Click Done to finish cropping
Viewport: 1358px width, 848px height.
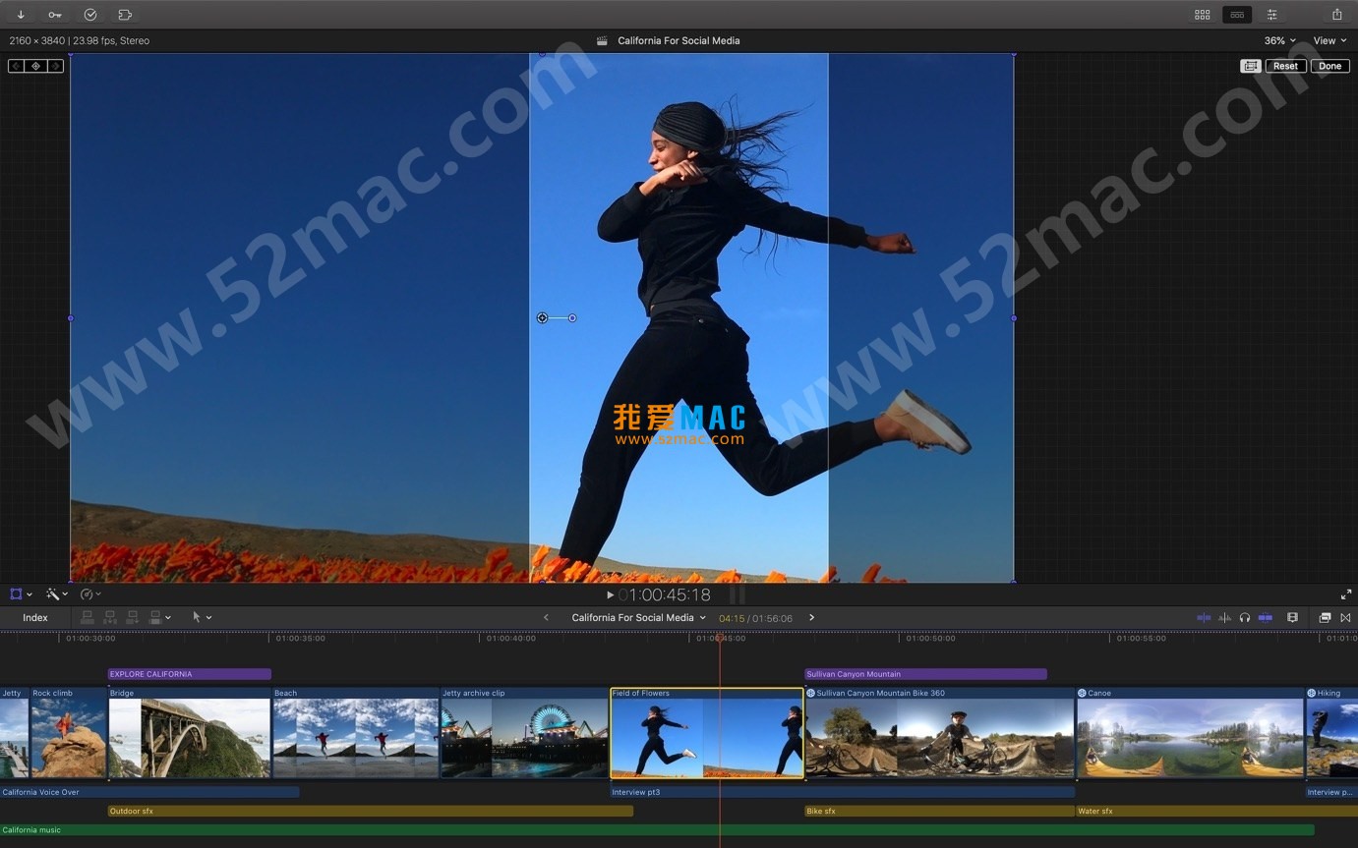[x=1329, y=66]
